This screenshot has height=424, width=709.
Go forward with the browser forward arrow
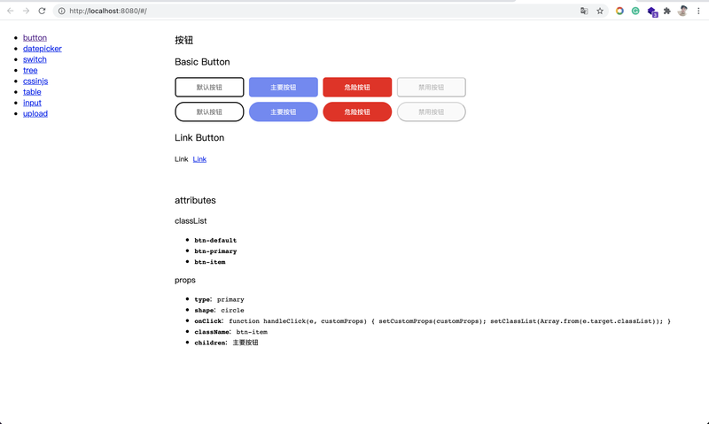point(26,11)
